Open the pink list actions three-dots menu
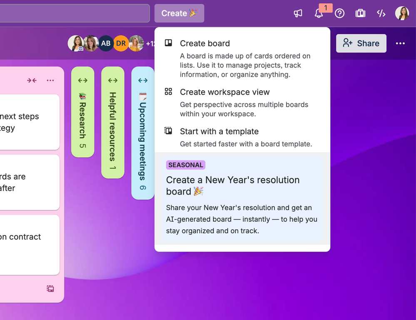 point(50,80)
